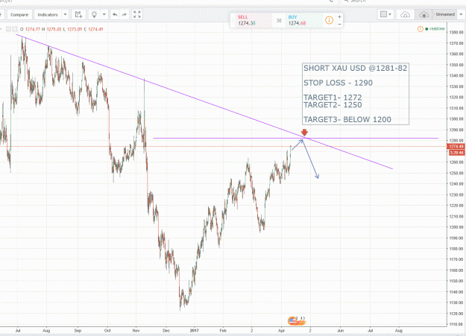Click the countdown label 3:29:46
466x336 pixels.
(456, 153)
